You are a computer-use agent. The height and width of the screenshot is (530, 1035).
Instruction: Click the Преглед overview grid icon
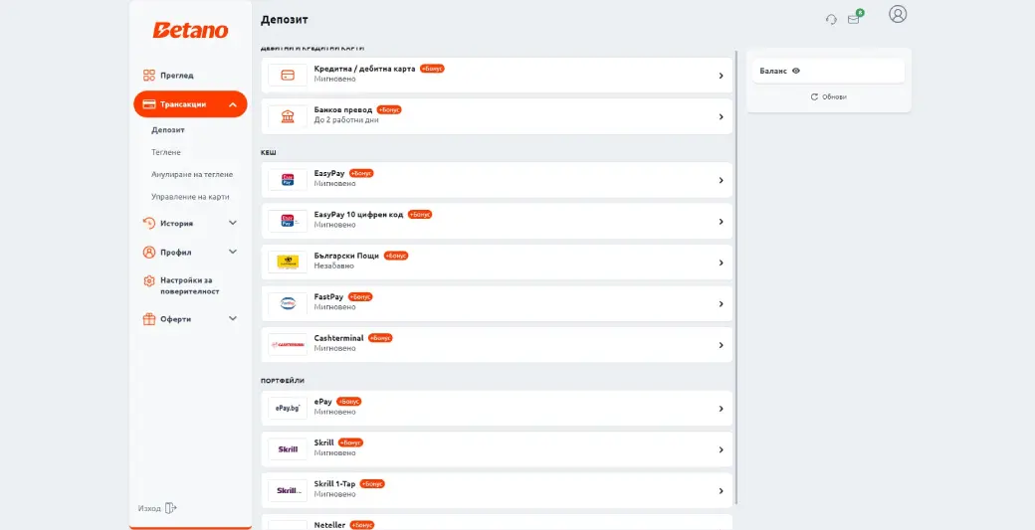(x=149, y=76)
